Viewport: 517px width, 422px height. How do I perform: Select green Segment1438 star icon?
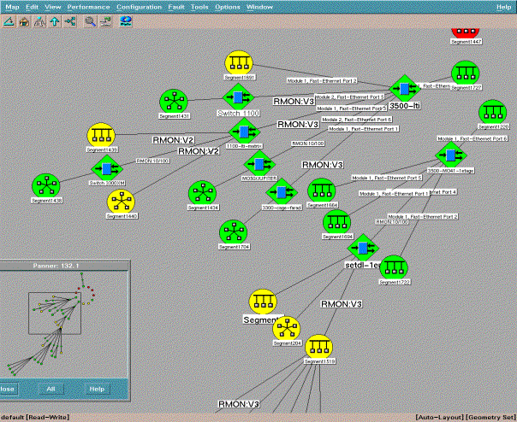[x=46, y=186]
